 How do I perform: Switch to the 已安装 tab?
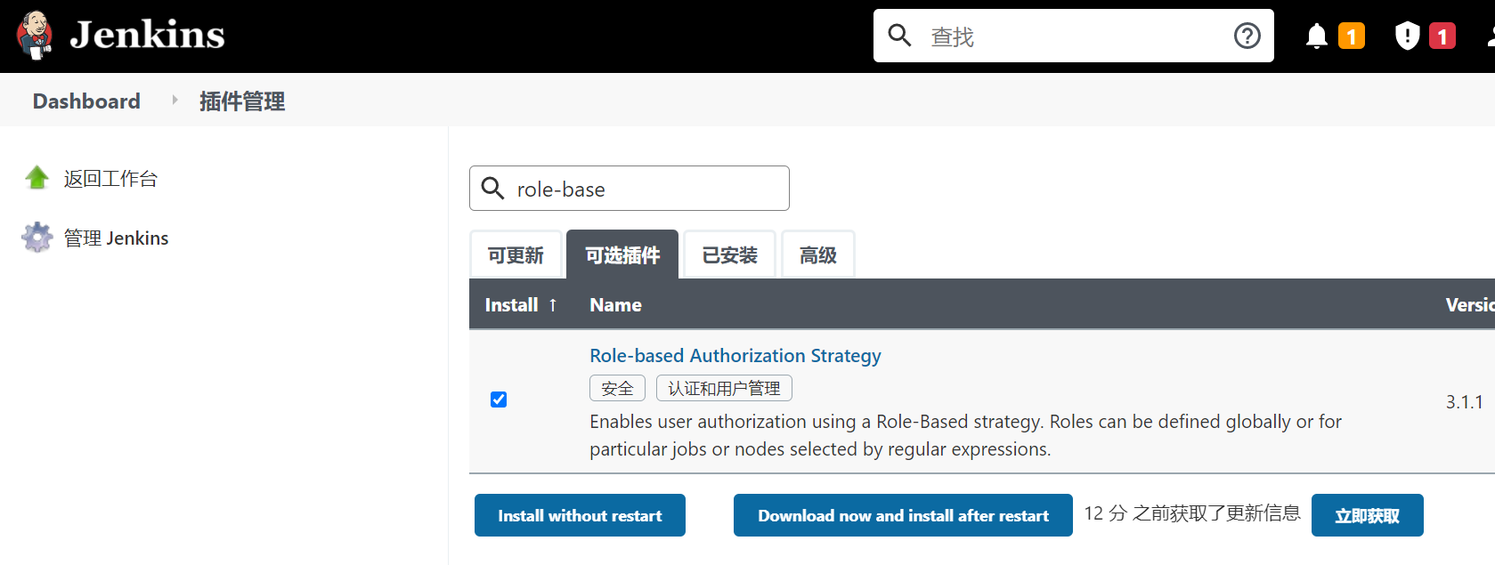(x=729, y=255)
